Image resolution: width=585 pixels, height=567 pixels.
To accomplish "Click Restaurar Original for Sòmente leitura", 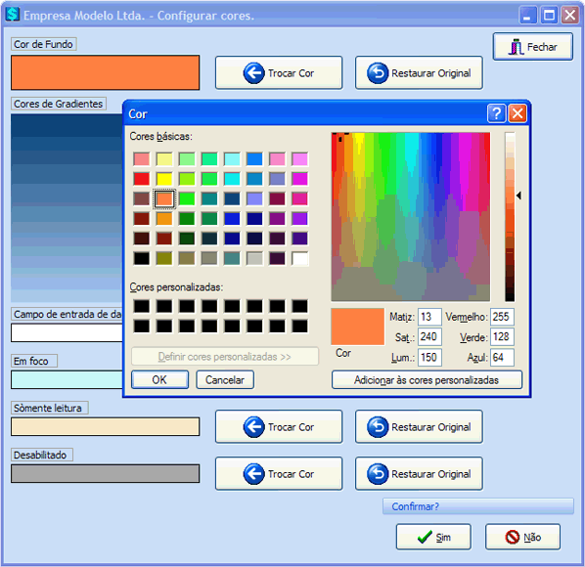I will pyautogui.click(x=419, y=427).
